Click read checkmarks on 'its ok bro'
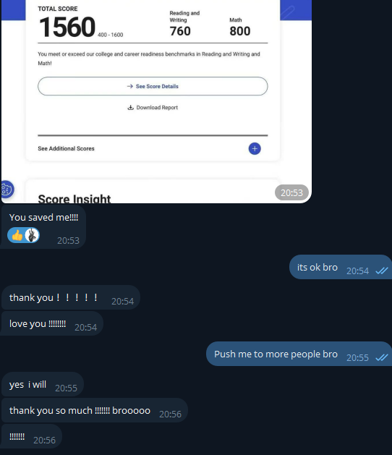The width and height of the screenshot is (392, 455). 382,271
